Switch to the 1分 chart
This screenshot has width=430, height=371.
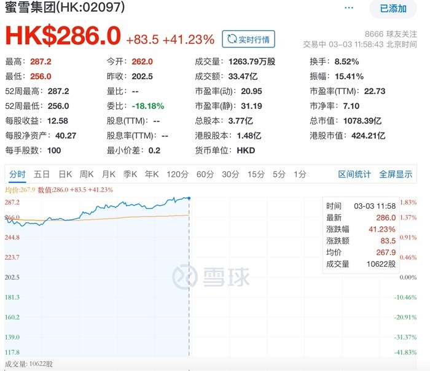[300, 174]
